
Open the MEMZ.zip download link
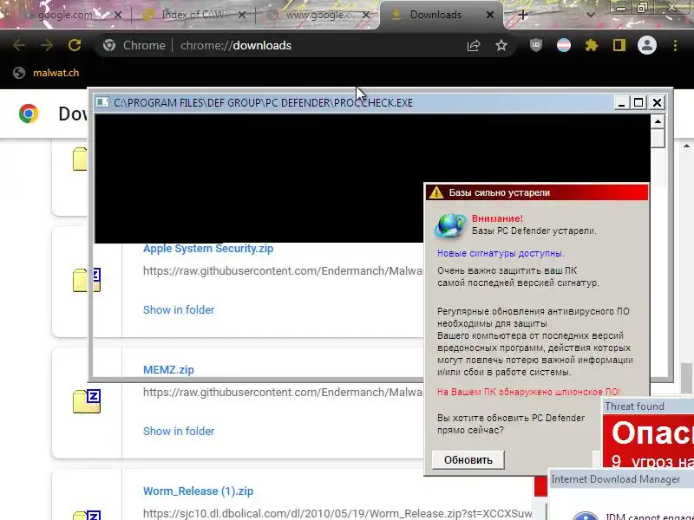[168, 370]
